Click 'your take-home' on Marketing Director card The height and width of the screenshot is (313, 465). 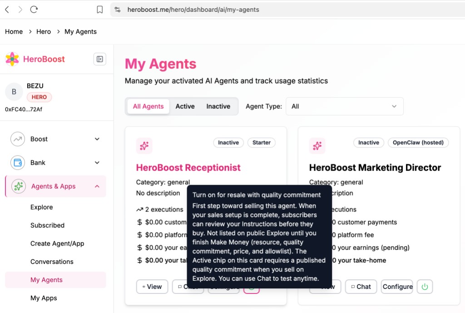362,260
